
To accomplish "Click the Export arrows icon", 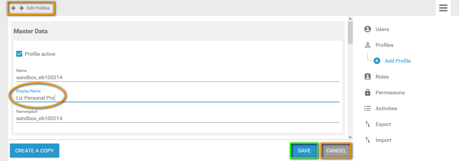I will coord(367,124).
